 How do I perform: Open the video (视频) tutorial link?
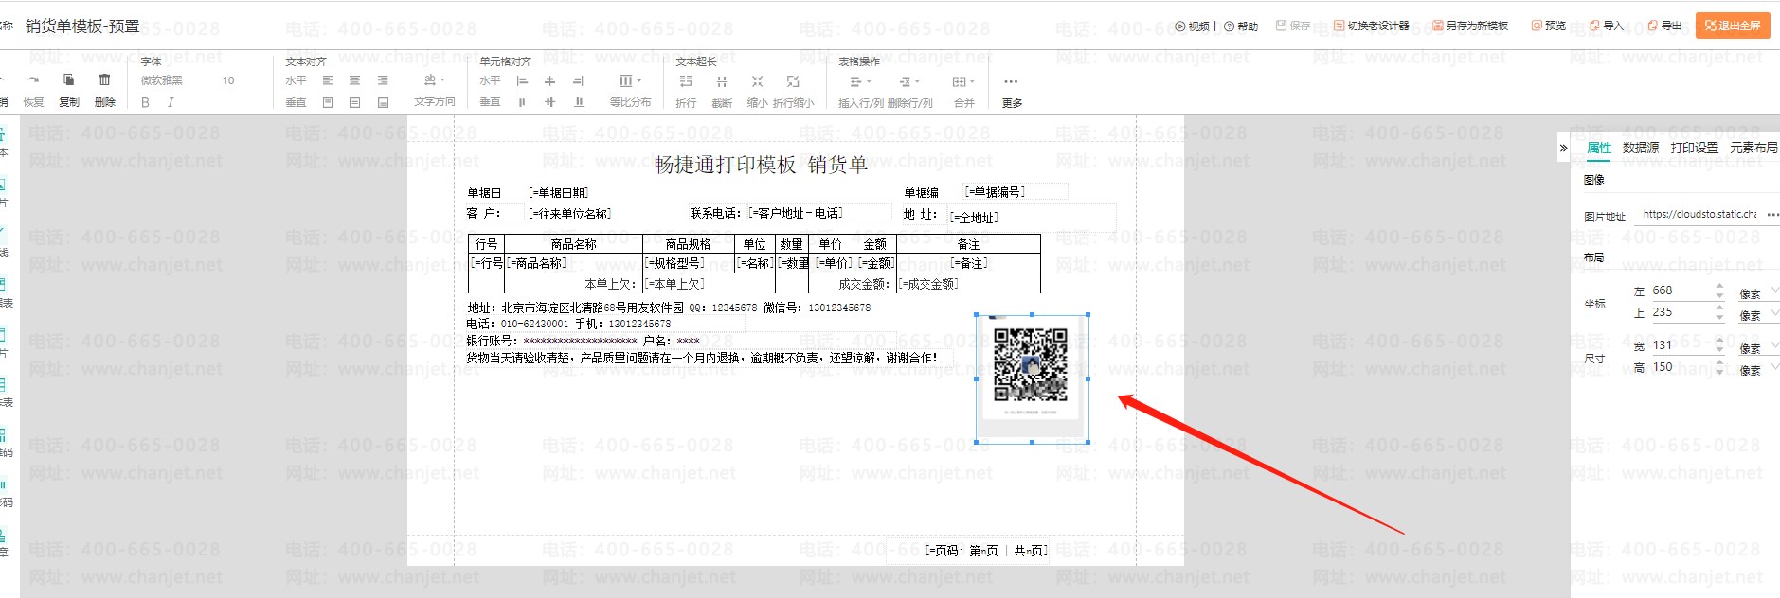pos(1193,26)
